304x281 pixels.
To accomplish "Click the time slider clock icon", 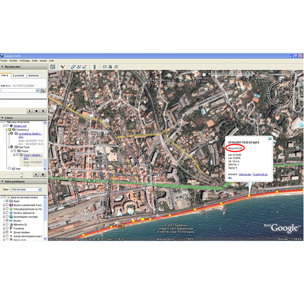I will 204,74.
